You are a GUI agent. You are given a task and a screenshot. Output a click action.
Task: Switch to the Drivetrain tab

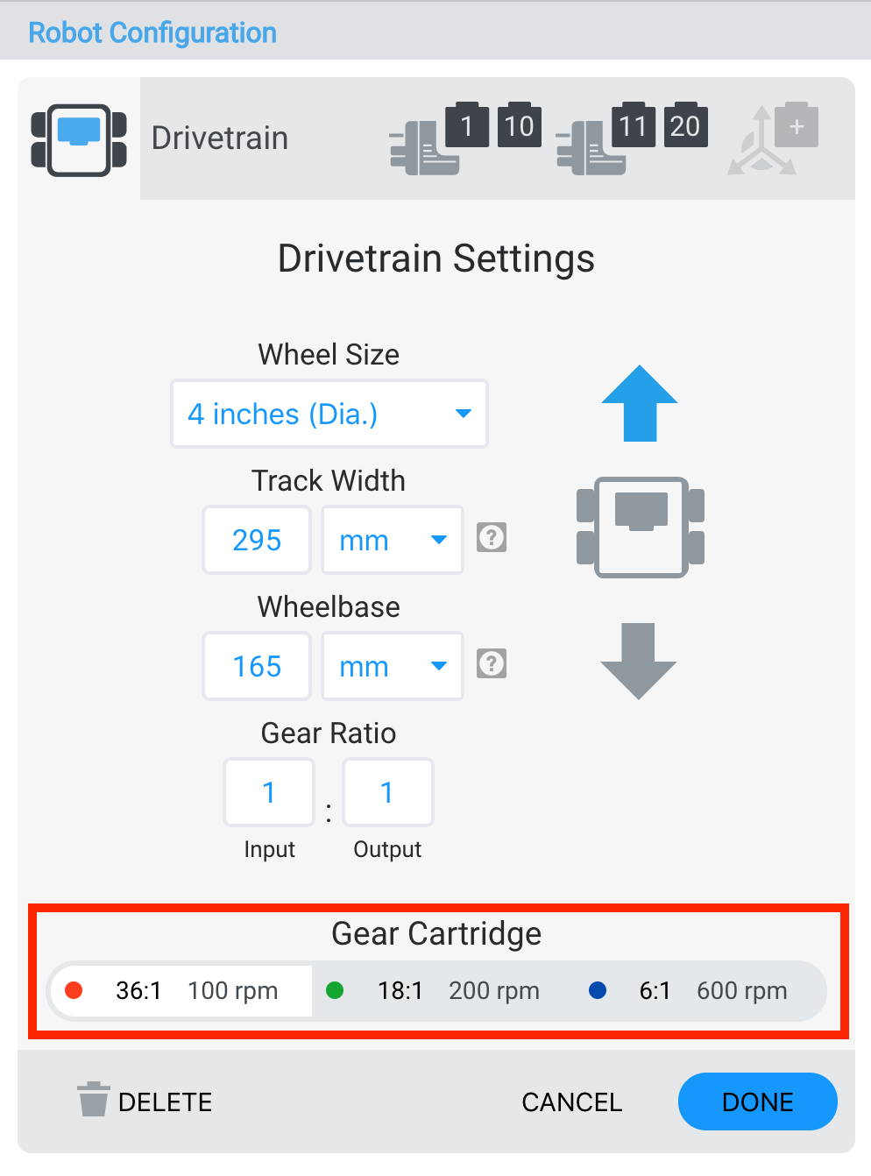tap(219, 138)
